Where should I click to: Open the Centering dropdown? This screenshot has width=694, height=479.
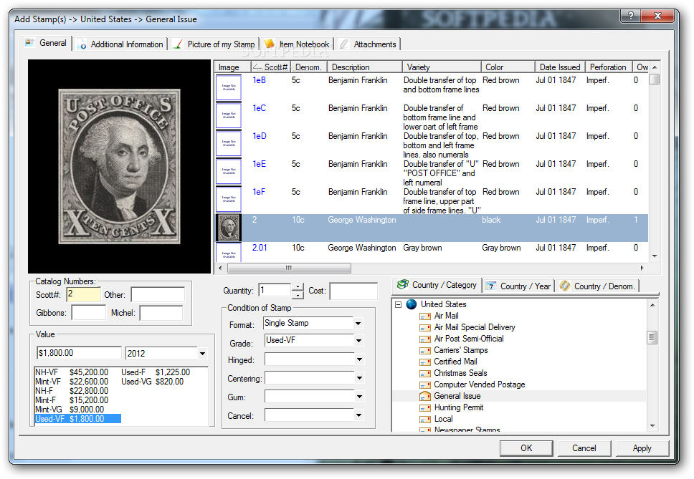click(x=359, y=378)
